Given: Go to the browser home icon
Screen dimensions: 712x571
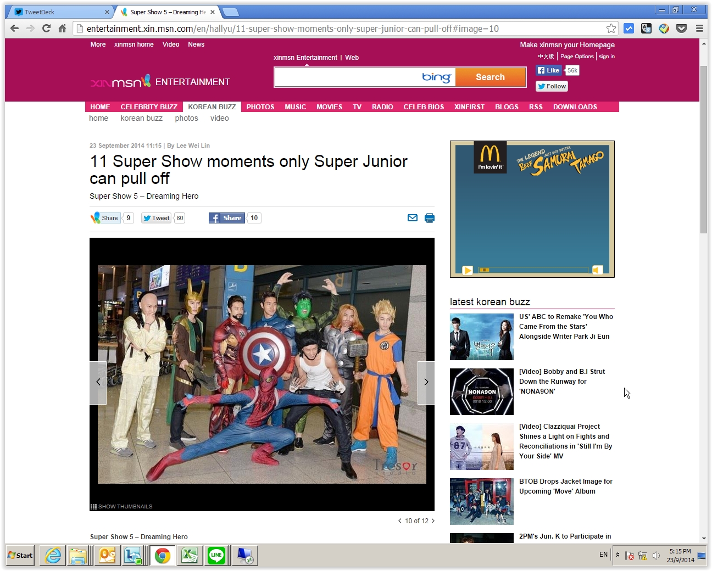Looking at the screenshot, I should click(62, 29).
